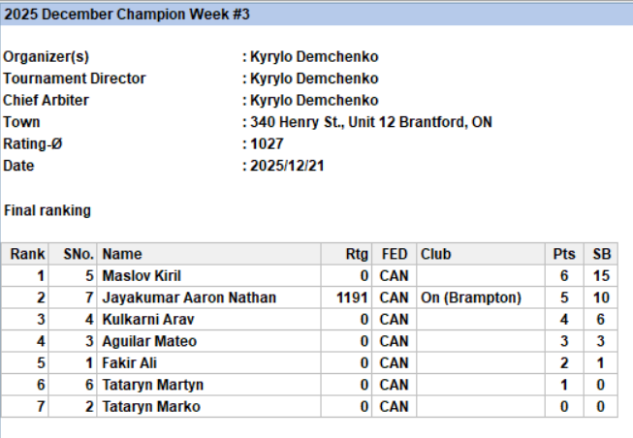
Task: Select the FED column header
Action: coord(394,254)
